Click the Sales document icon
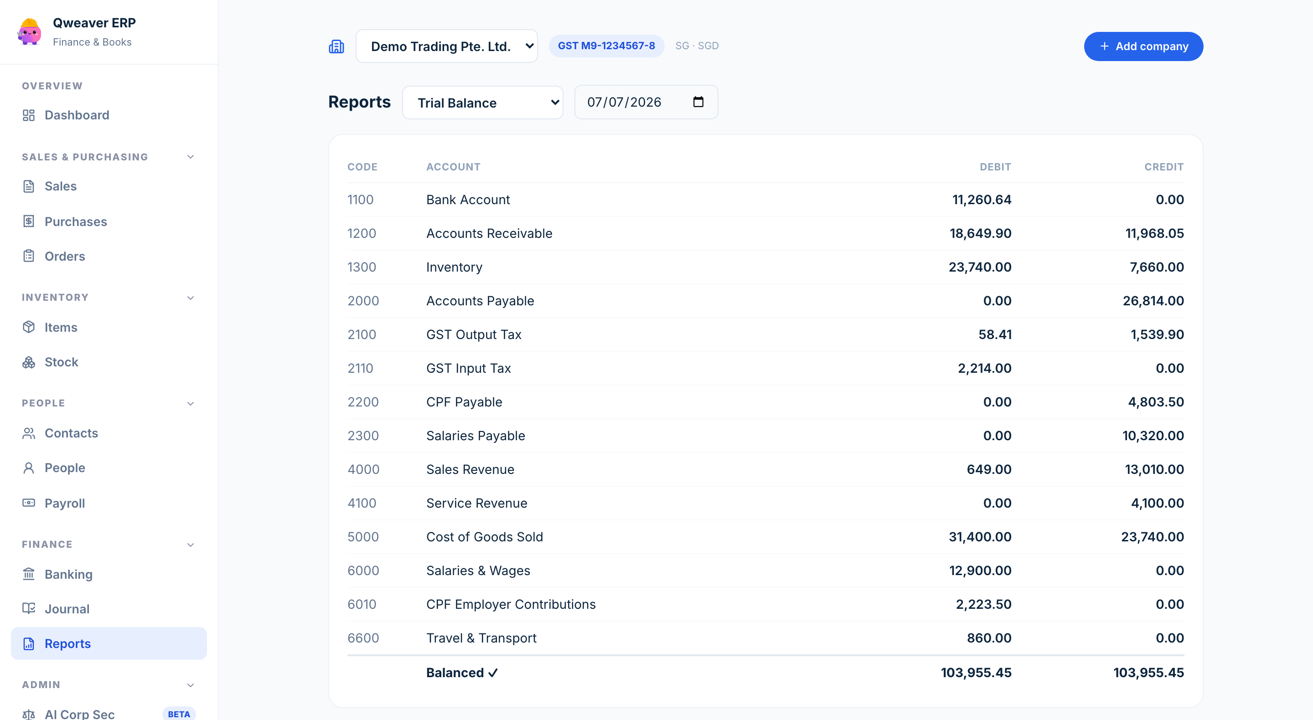The image size is (1313, 720). 29,186
